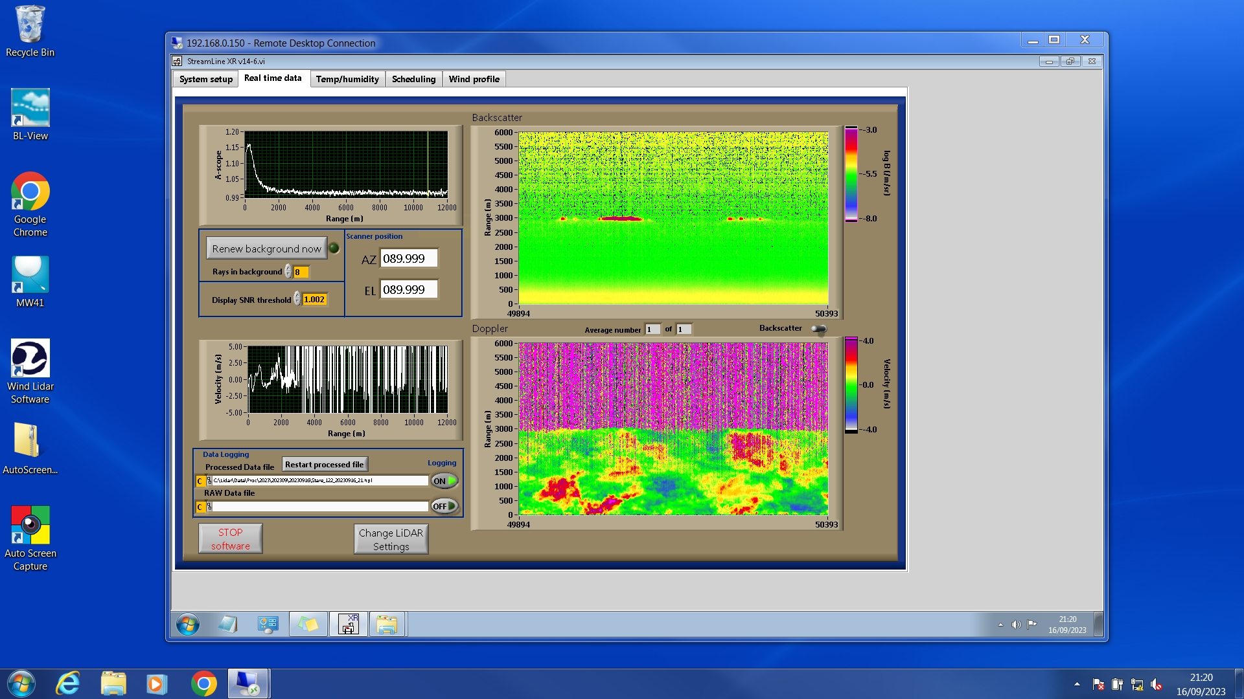Click the AZ scanner position field
The width and height of the screenshot is (1244, 699).
pyautogui.click(x=408, y=258)
